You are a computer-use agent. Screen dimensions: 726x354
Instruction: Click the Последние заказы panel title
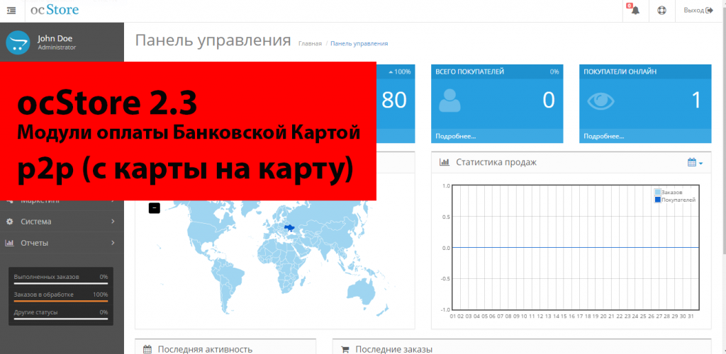(x=393, y=349)
